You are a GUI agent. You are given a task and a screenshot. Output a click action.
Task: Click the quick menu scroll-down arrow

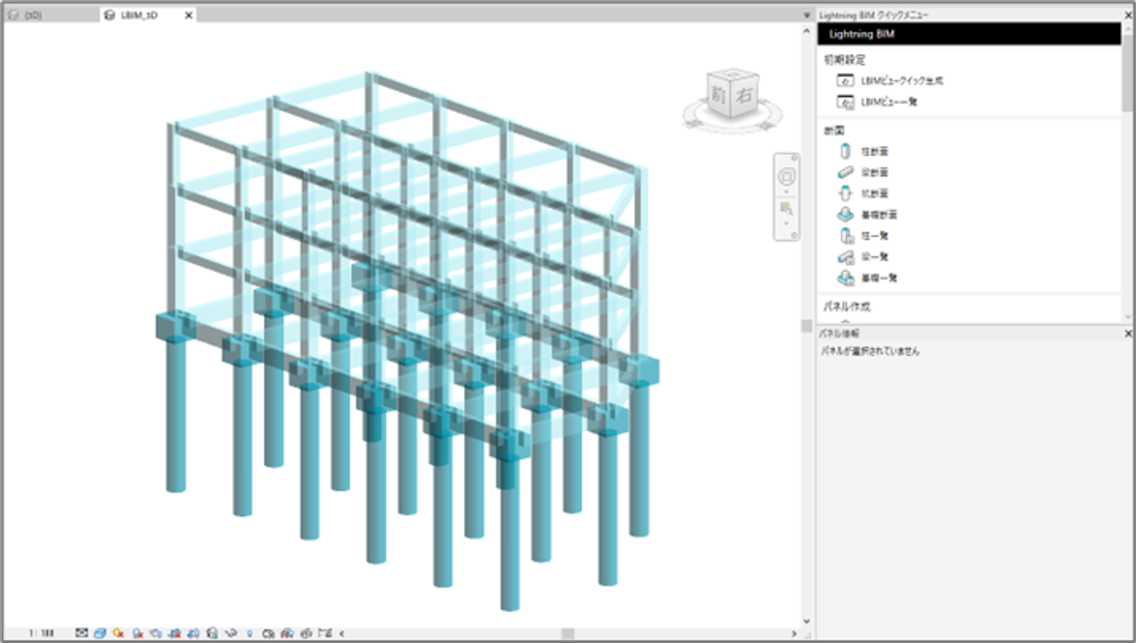(1128, 316)
